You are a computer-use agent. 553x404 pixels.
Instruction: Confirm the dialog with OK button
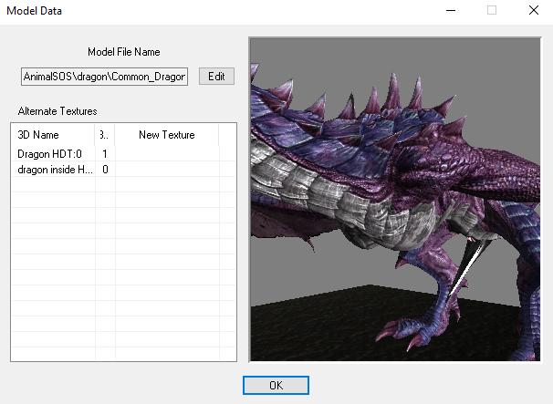tap(276, 385)
